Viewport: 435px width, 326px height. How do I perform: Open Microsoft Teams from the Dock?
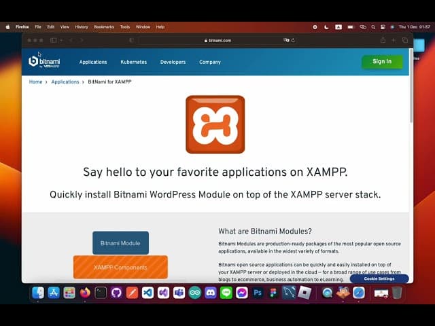(x=179, y=293)
